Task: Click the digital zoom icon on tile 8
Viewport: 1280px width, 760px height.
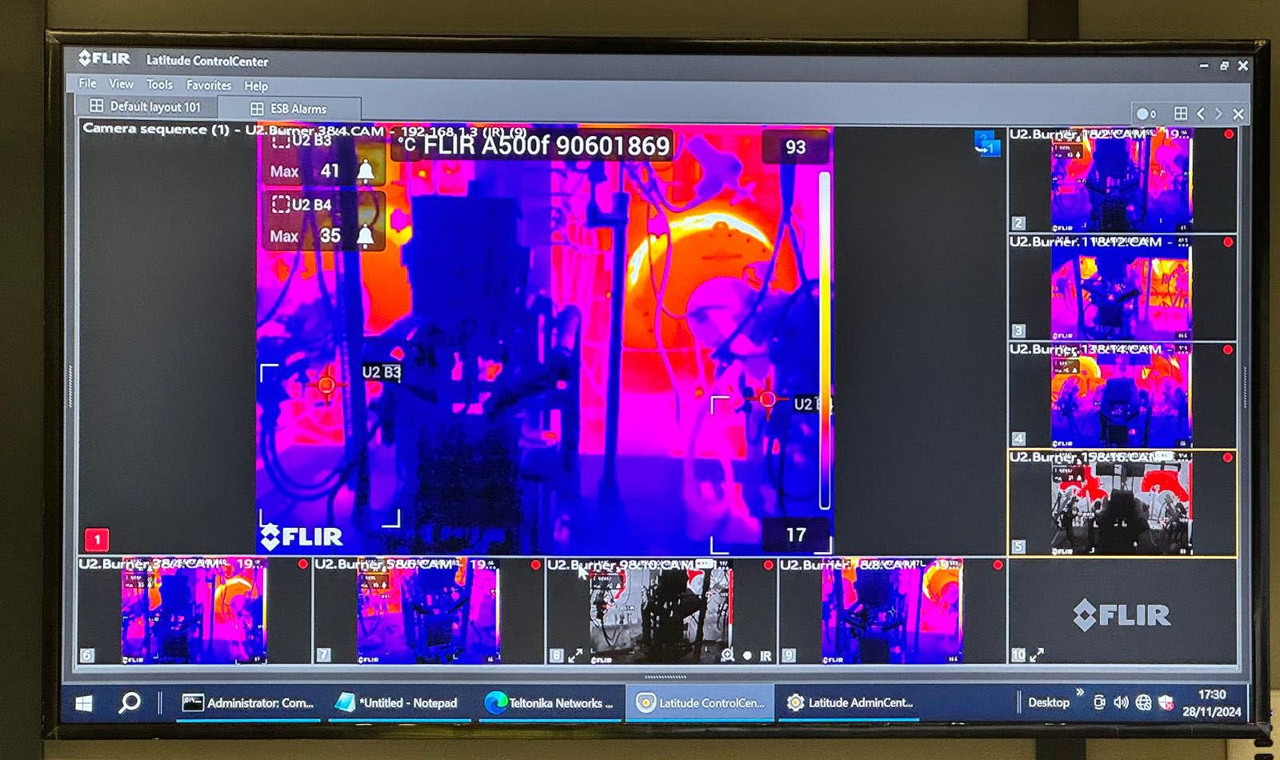Action: pyautogui.click(x=727, y=655)
